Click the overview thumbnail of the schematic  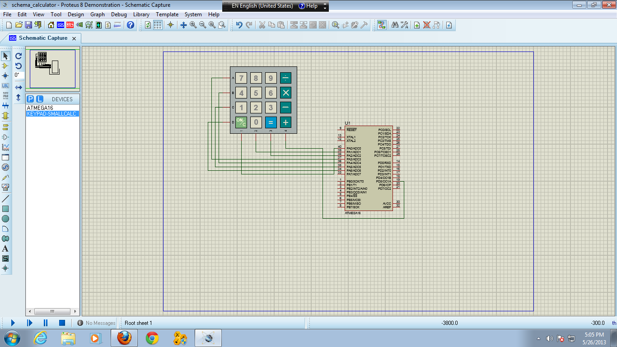(x=52, y=69)
